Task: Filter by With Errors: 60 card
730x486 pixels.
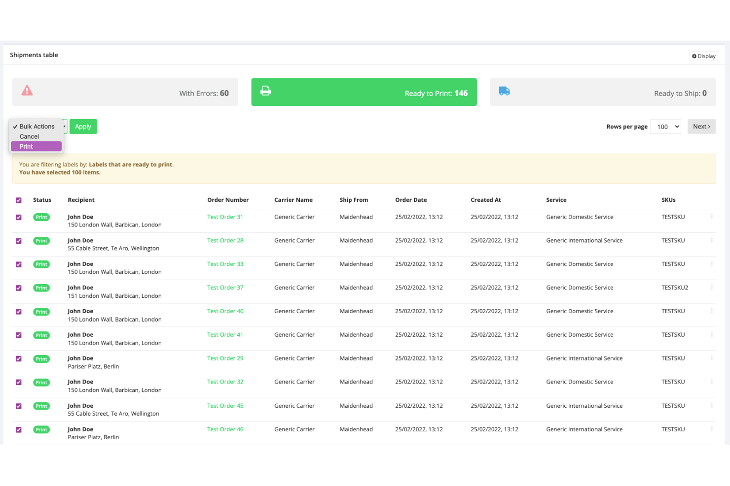Action: (125, 92)
